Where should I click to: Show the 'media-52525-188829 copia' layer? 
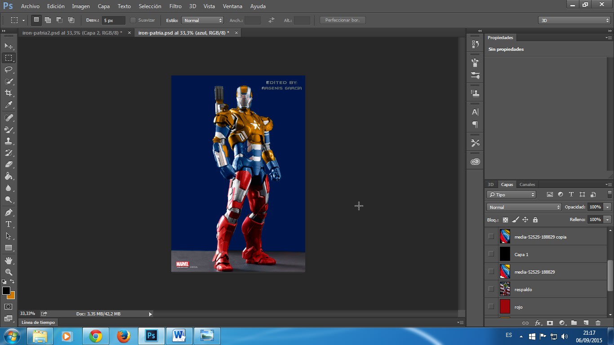click(x=491, y=236)
